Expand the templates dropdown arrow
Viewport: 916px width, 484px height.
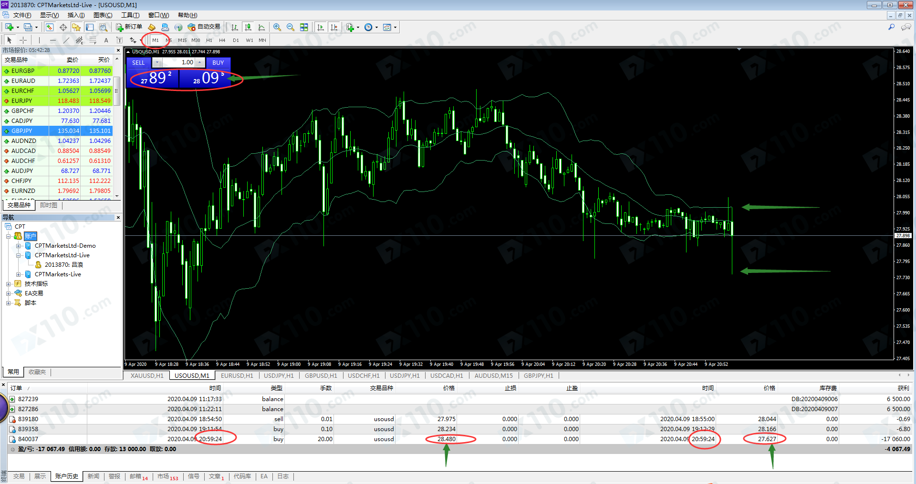pyautogui.click(x=395, y=27)
